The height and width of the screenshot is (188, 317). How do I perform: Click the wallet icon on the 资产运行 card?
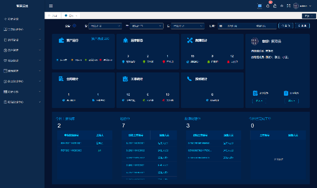pos(61,41)
